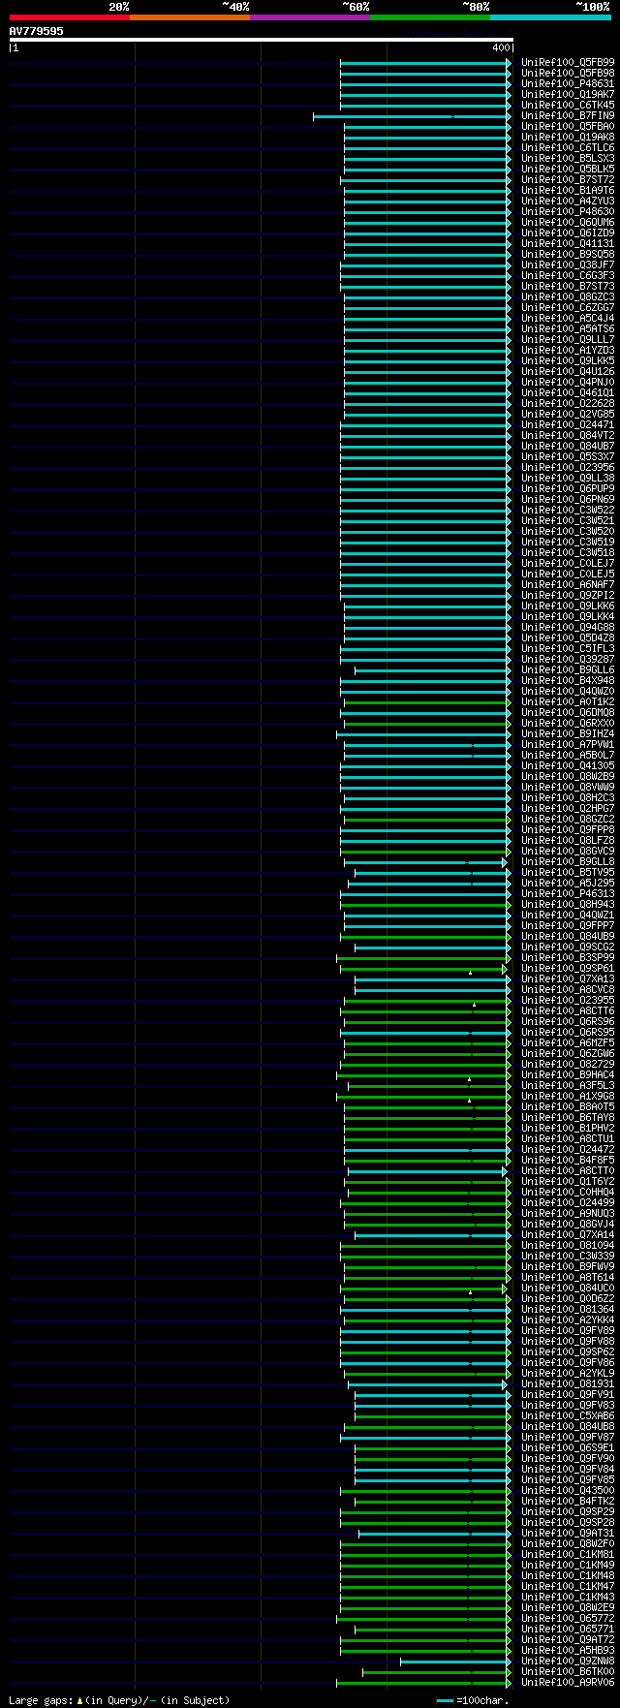620x1708 pixels.
Task: Select label UniRef100_A3F5L3
Action: [568, 1085]
